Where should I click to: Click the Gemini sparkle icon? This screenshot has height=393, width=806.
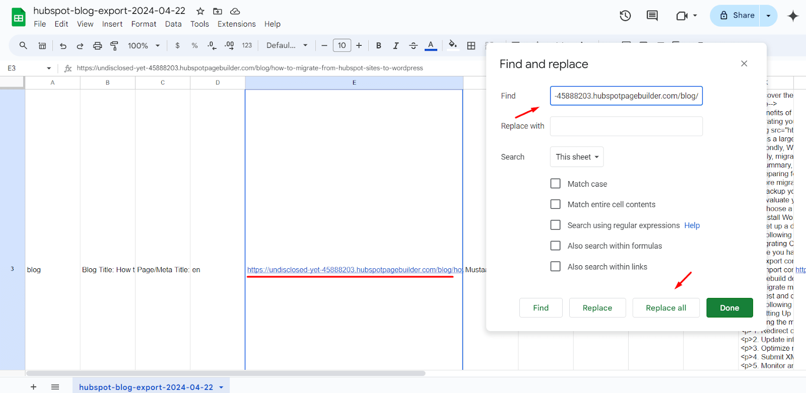(x=793, y=16)
